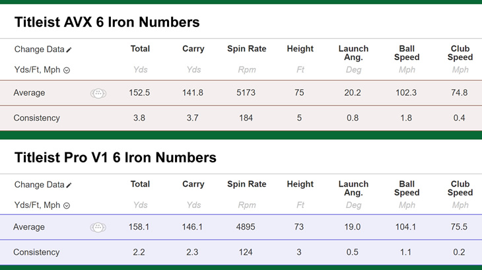Select the Average row label in AVX table
This screenshot has width=482, height=270.
pos(29,93)
